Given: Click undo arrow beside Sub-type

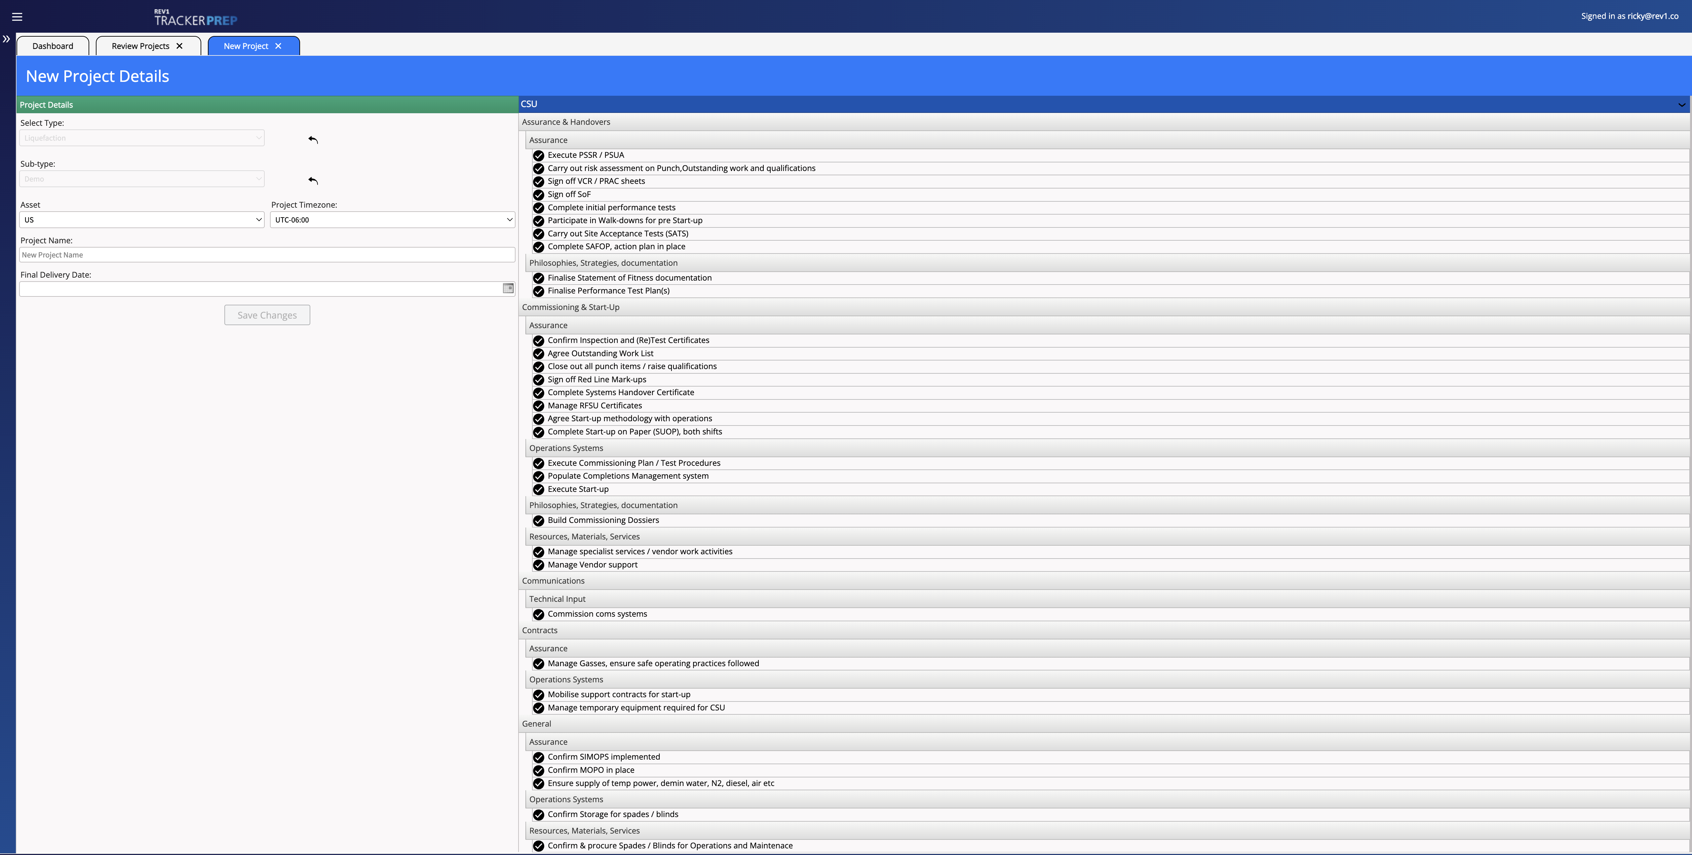Looking at the screenshot, I should [313, 181].
